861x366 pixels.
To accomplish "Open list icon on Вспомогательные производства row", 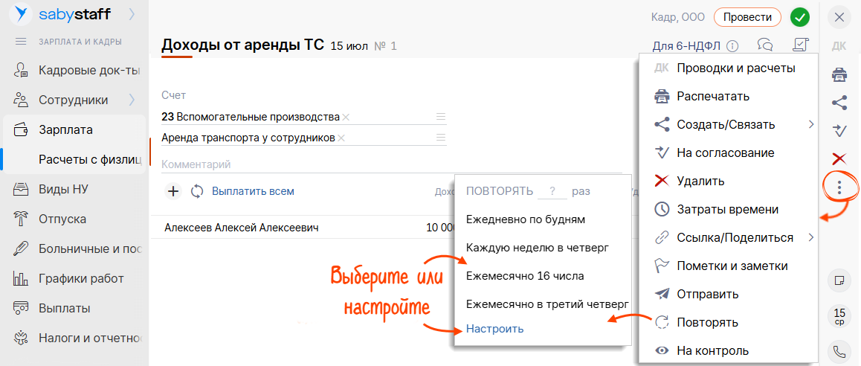I will click(440, 117).
